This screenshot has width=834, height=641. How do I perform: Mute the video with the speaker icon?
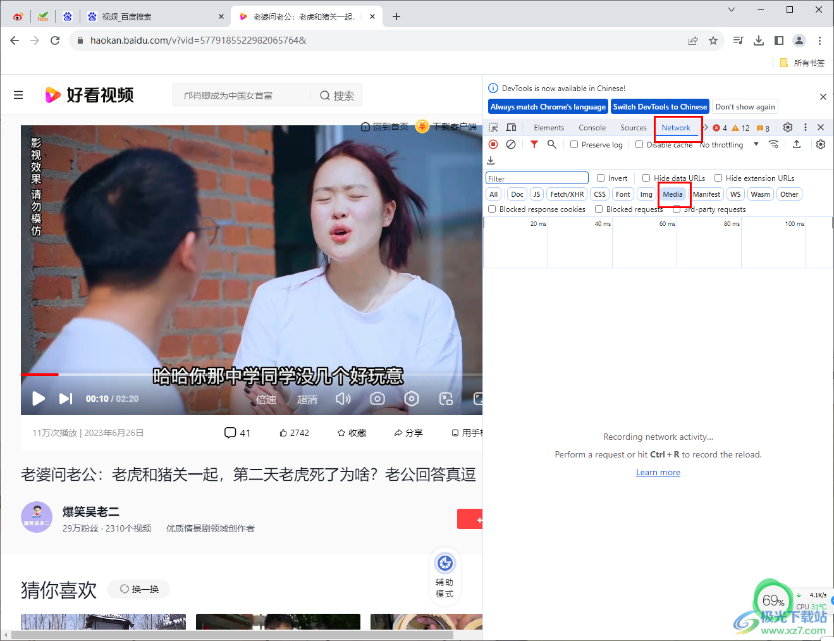343,399
